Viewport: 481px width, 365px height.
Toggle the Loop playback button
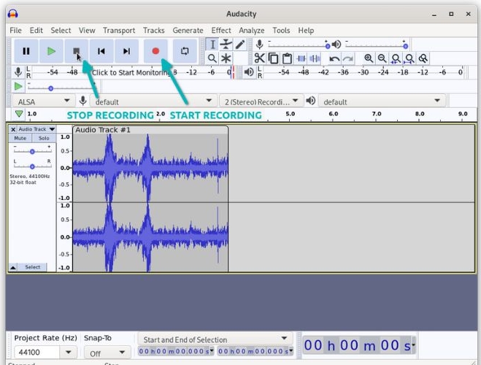(x=185, y=51)
